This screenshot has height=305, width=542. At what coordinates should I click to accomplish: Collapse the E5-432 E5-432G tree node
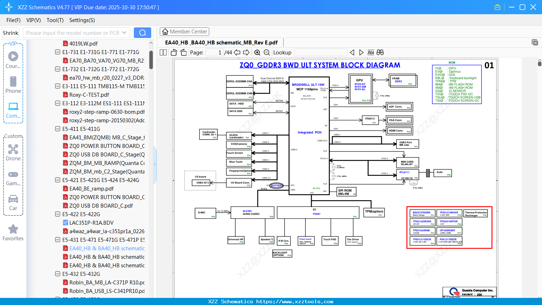[x=58, y=274]
